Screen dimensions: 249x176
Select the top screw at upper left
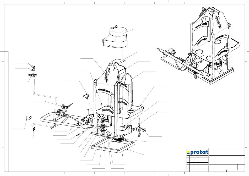tap(34, 66)
